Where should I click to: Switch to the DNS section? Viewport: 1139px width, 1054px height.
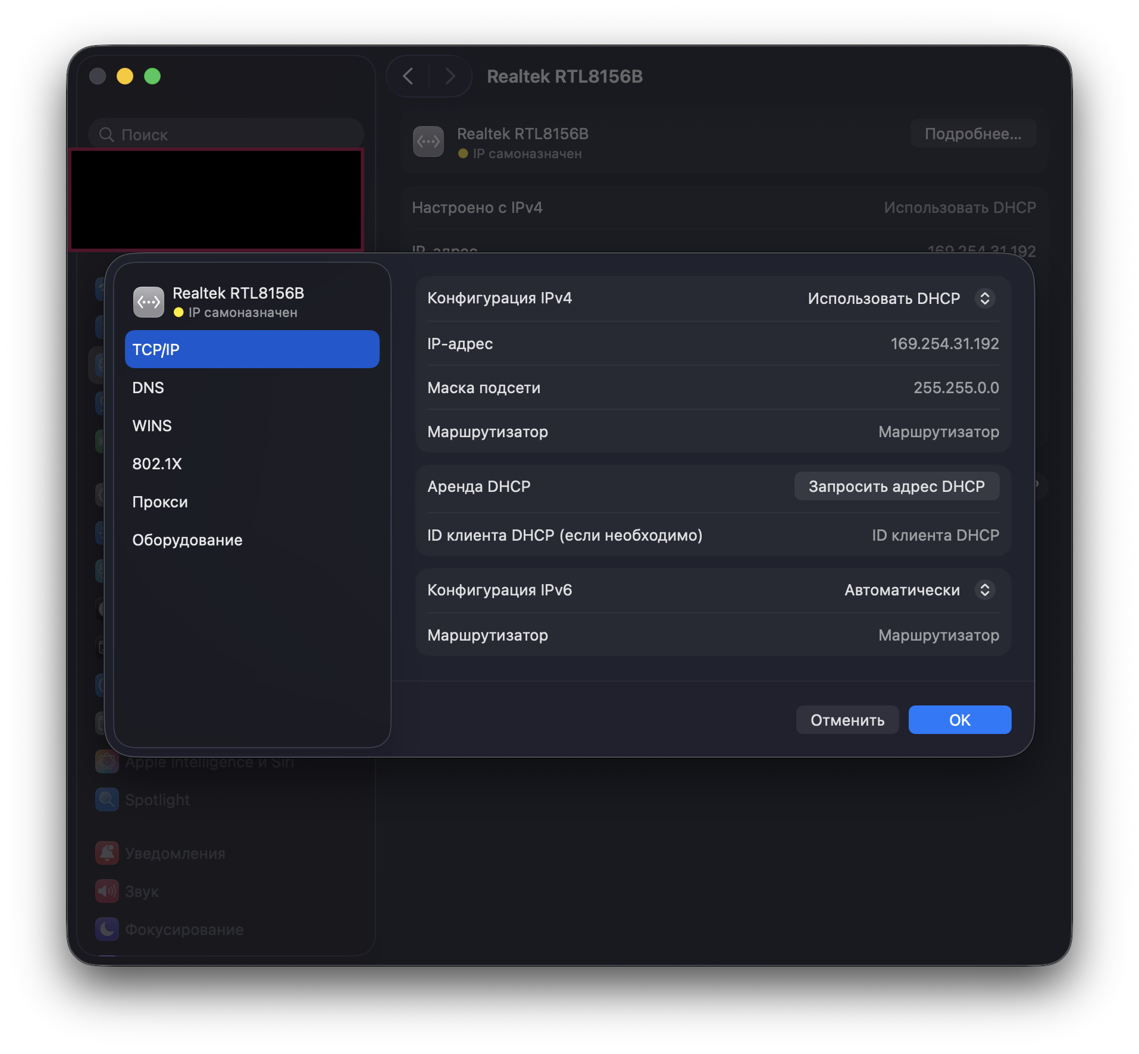[148, 388]
